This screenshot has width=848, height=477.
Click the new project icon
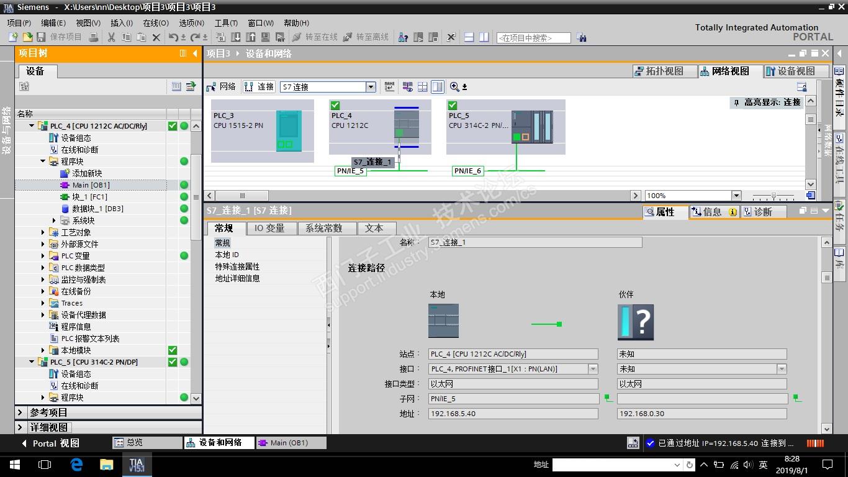(x=13, y=37)
